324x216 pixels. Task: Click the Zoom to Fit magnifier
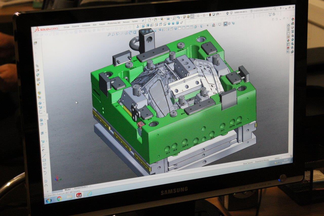tap(109, 34)
